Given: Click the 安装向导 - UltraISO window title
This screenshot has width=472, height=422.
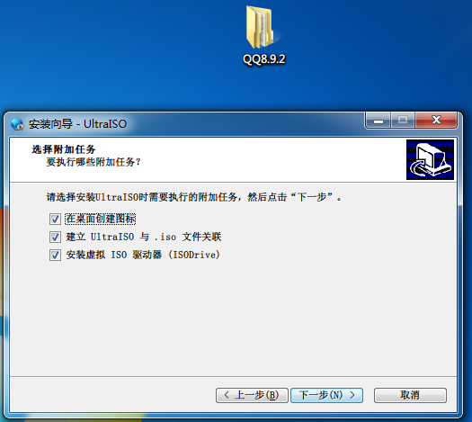Looking at the screenshot, I should pyautogui.click(x=77, y=124).
